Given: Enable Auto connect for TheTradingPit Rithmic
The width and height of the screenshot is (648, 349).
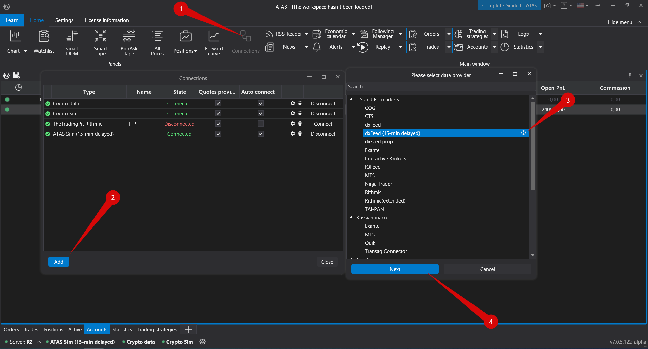Looking at the screenshot, I should click(x=261, y=124).
